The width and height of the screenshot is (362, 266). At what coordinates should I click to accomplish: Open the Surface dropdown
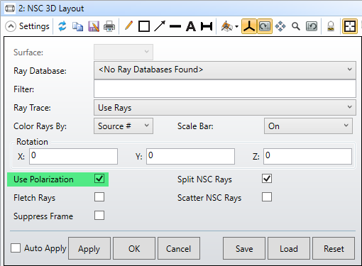124,52
